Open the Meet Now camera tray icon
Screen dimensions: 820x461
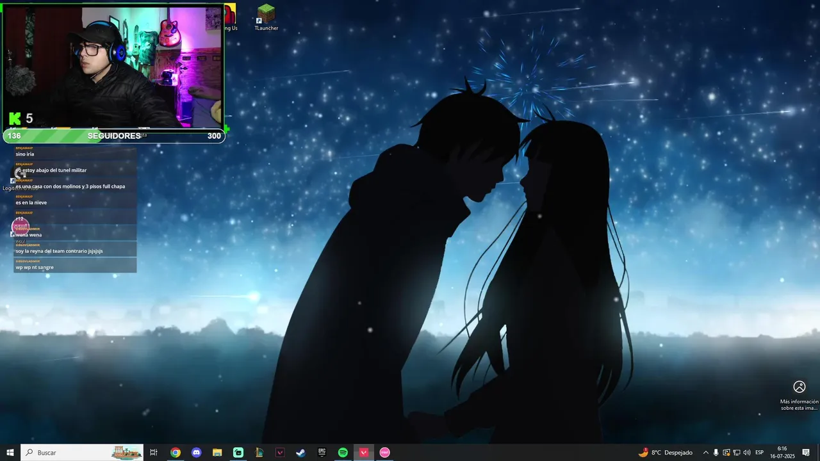click(726, 453)
